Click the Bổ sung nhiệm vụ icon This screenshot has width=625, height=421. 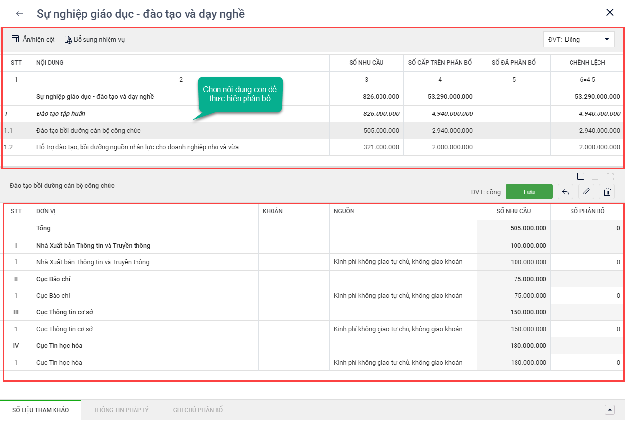pos(68,40)
